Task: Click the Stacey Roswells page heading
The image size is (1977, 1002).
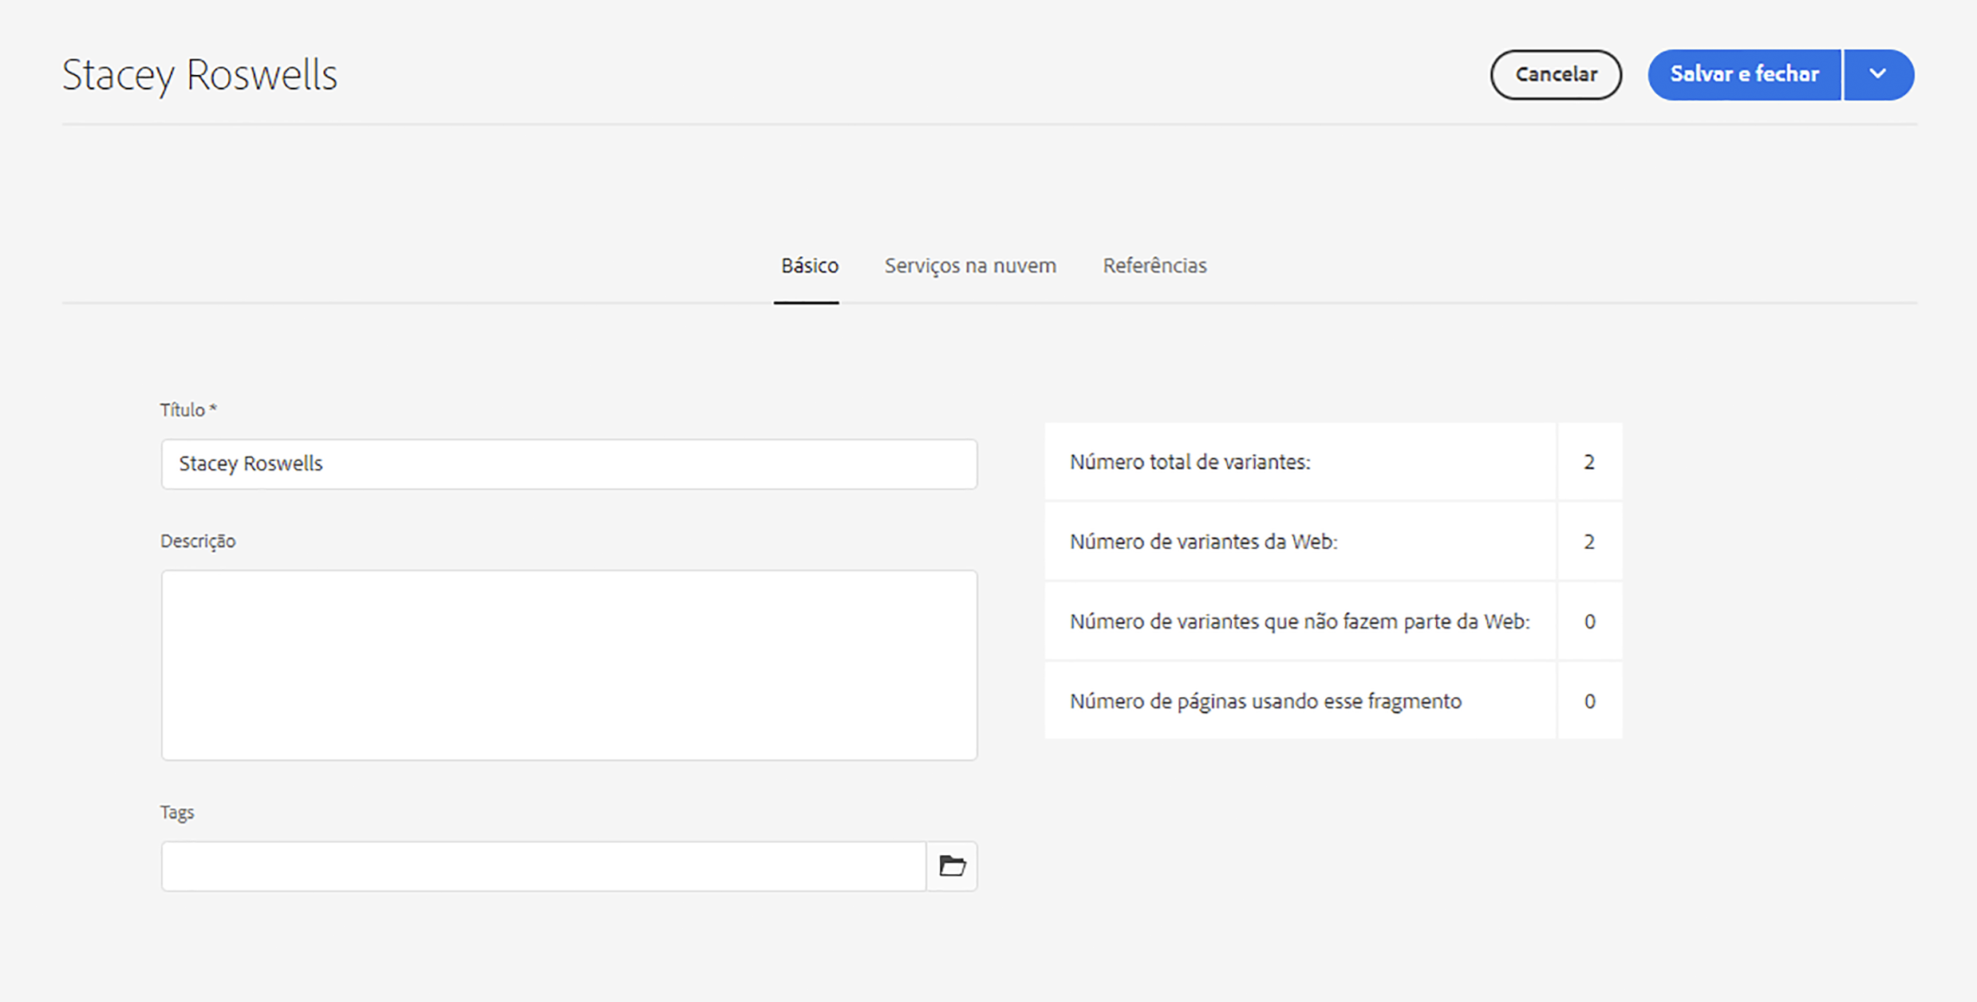Action: pos(199,75)
